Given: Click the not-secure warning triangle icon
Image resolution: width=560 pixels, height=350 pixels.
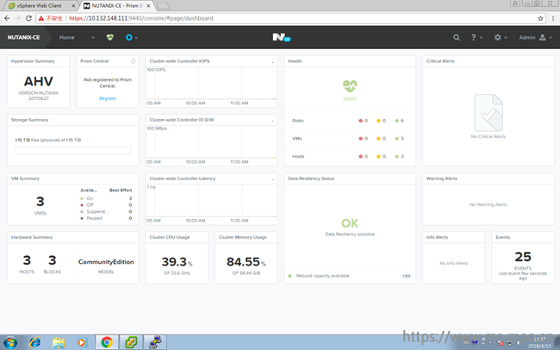Looking at the screenshot, I should click(x=41, y=18).
